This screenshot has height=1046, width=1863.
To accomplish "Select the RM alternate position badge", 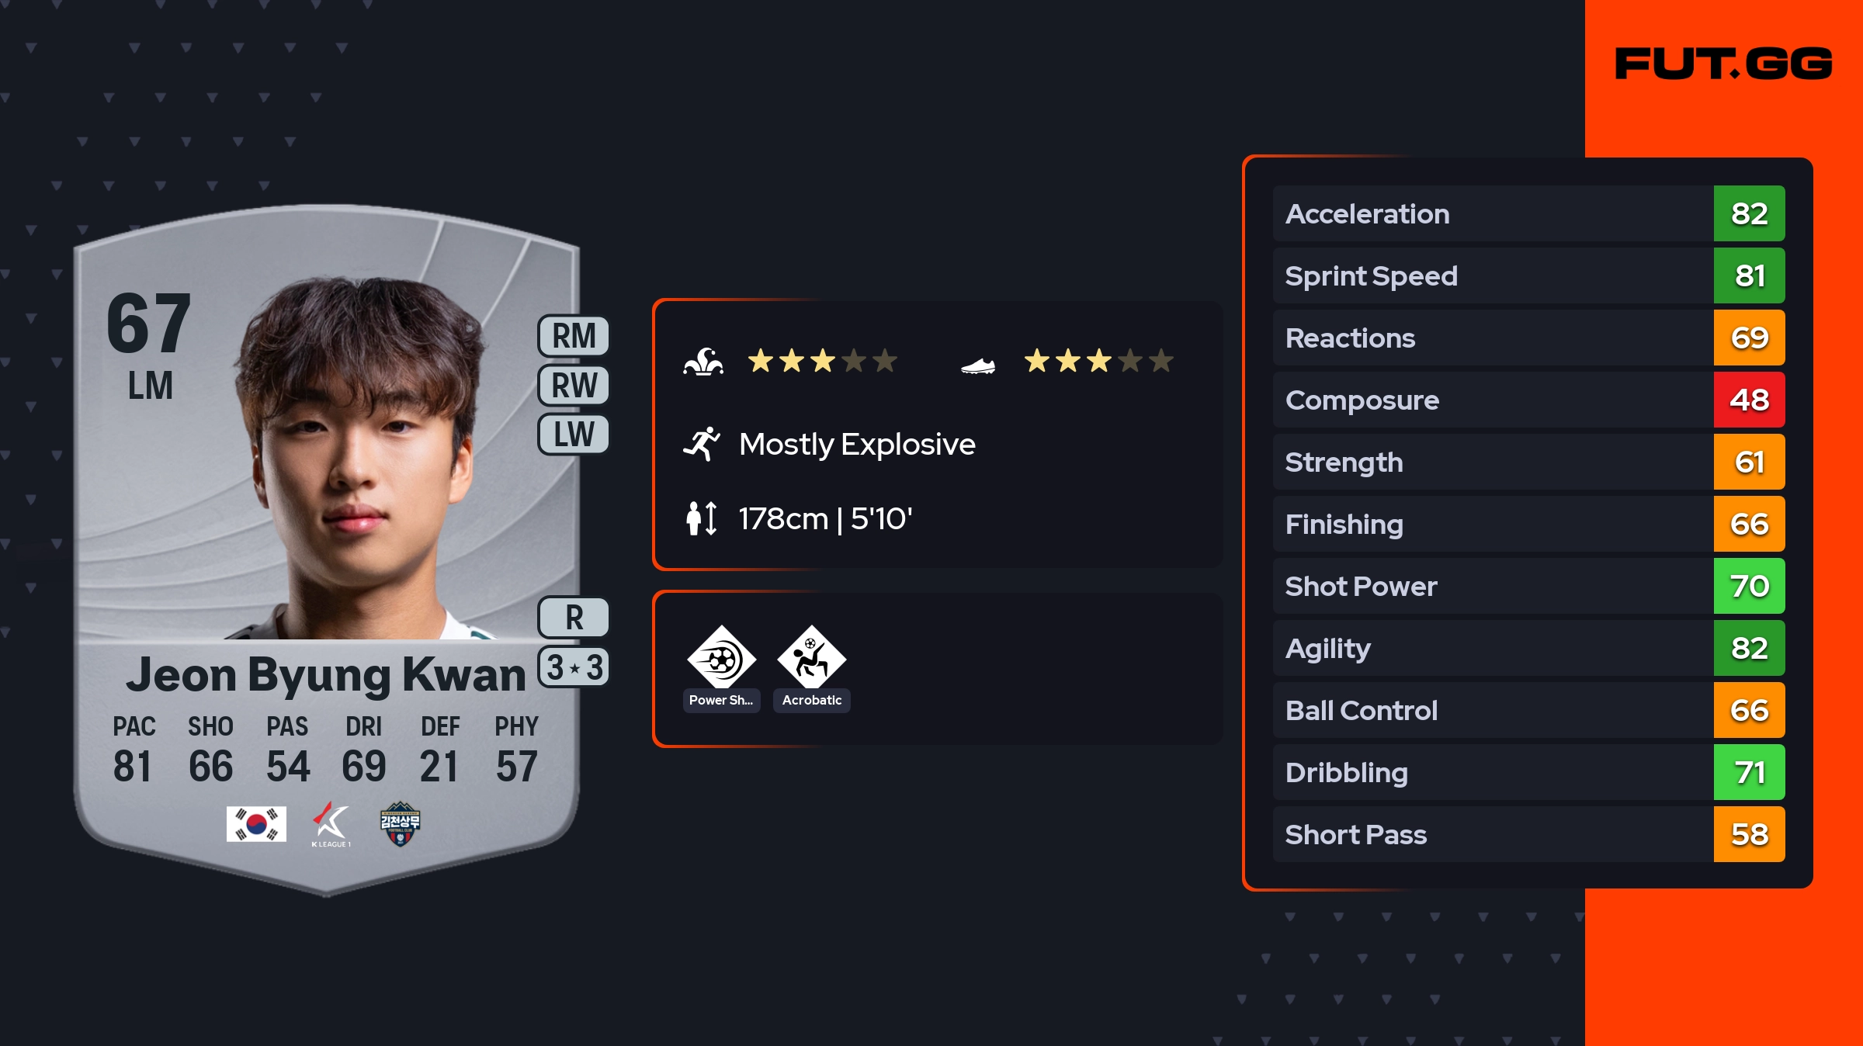I will coord(574,336).
